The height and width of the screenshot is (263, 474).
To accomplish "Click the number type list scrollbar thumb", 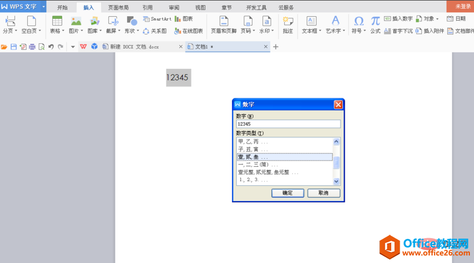I will tap(336, 163).
